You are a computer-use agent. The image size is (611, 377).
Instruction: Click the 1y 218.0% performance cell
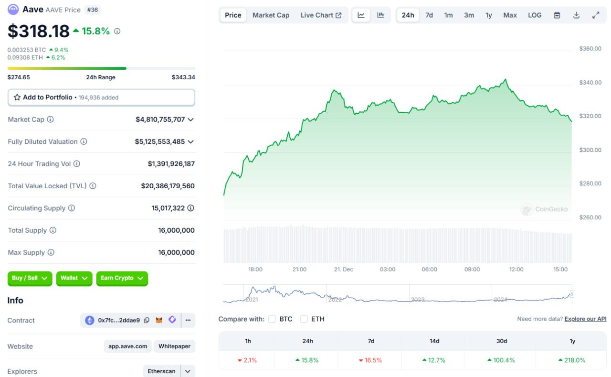point(571,360)
